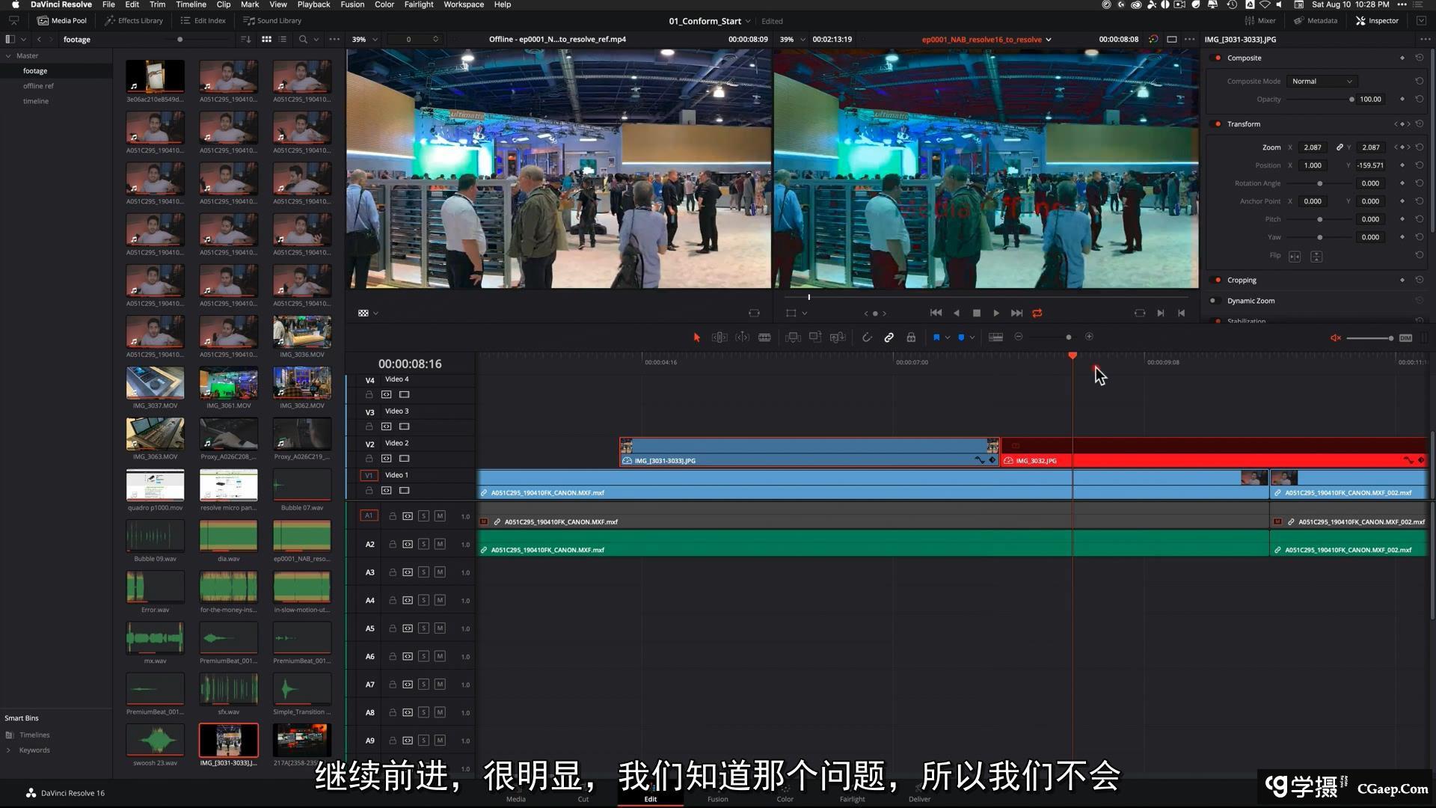Screen dimensions: 1436x808
Task: Click the Trim edit mode icon
Action: pyautogui.click(x=719, y=337)
